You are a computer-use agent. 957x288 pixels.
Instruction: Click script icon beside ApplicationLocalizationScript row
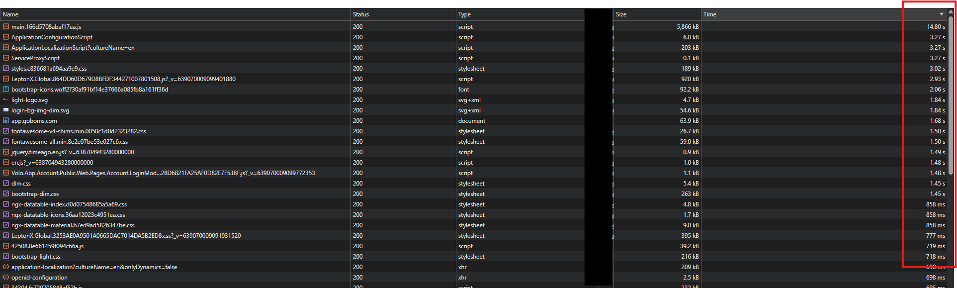tap(6, 47)
